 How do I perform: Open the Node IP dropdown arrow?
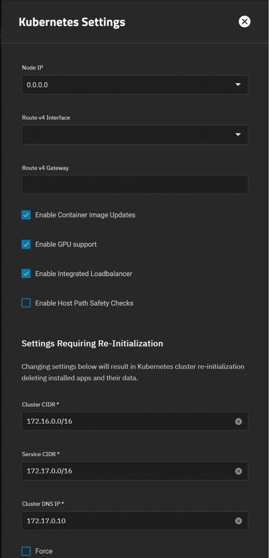pyautogui.click(x=238, y=85)
